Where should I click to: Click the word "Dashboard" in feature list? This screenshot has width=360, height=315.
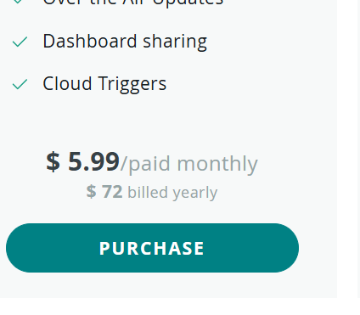pyautogui.click(x=90, y=42)
